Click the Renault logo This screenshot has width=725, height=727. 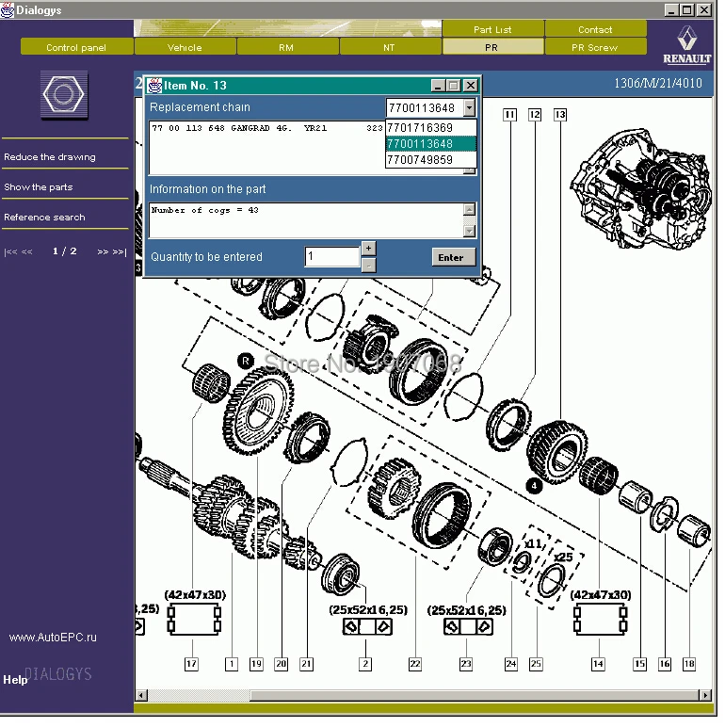(686, 45)
